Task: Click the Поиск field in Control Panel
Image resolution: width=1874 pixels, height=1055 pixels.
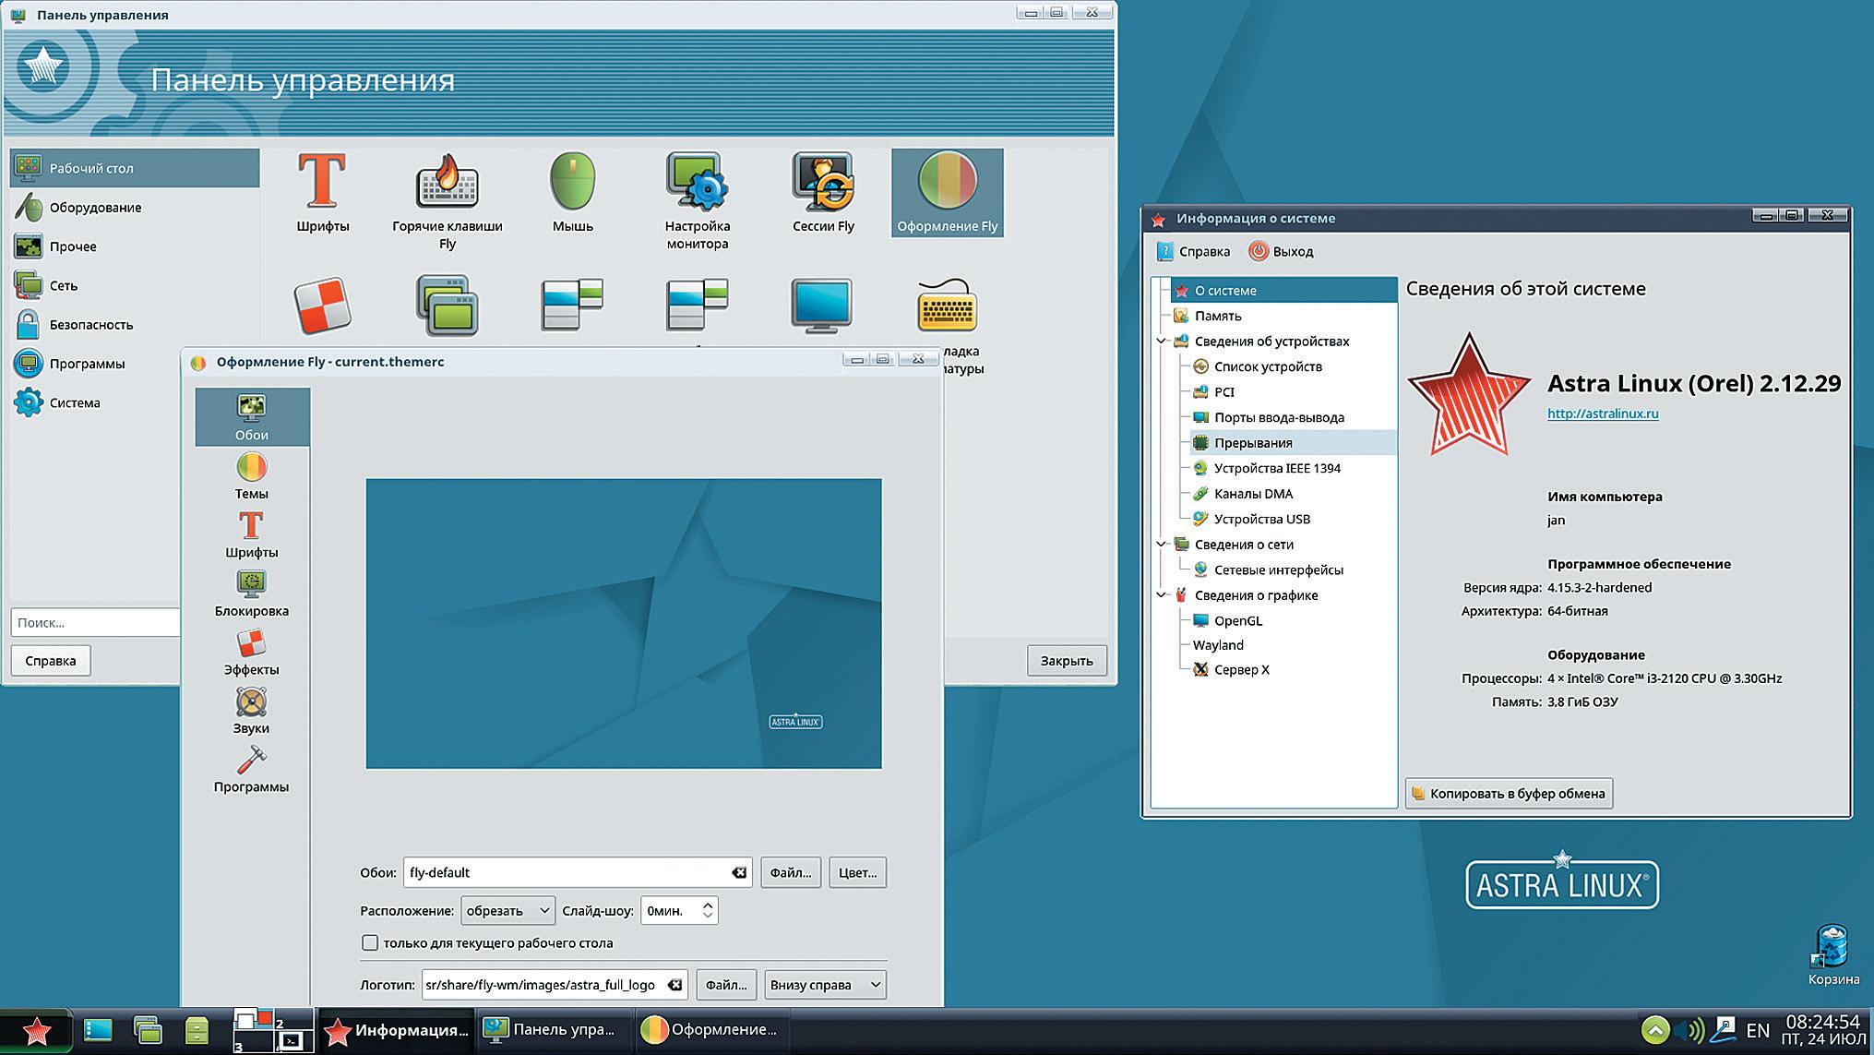Action: pyautogui.click(x=95, y=622)
